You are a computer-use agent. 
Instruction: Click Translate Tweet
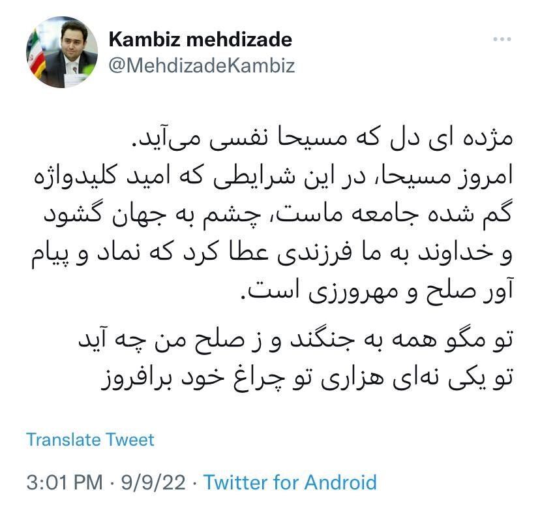[90, 440]
